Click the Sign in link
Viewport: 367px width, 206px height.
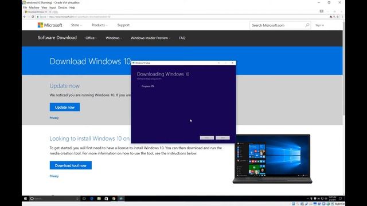(319, 25)
